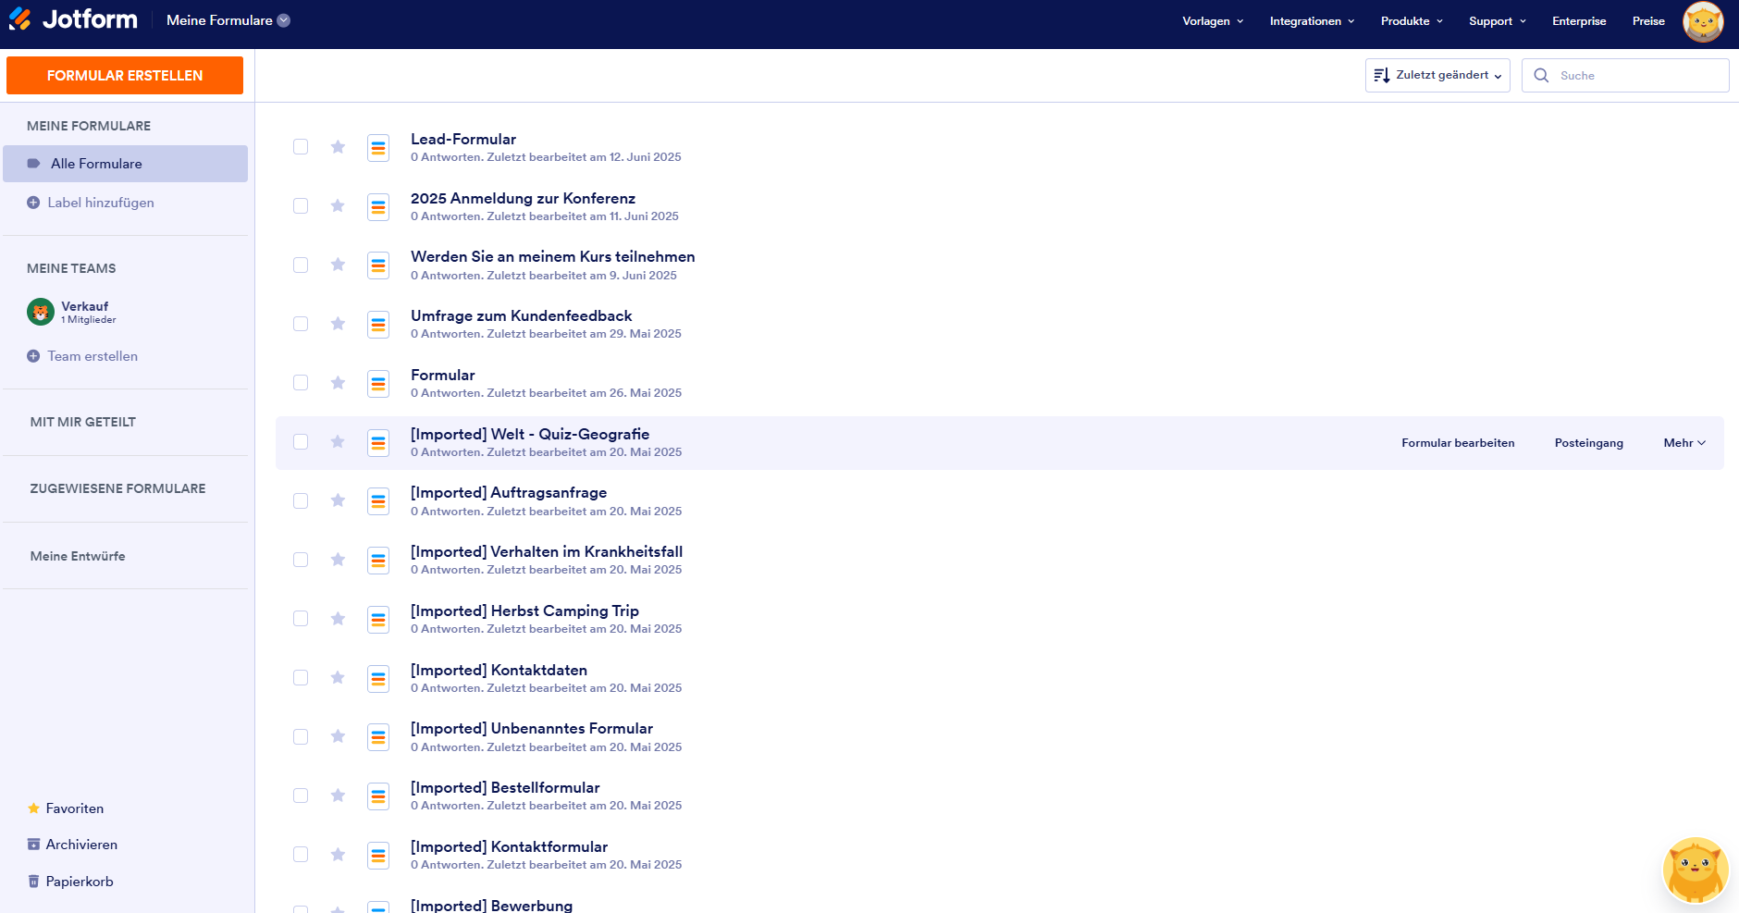Image resolution: width=1739 pixels, height=913 pixels.
Task: Click the Jotform logo
Action: click(72, 19)
